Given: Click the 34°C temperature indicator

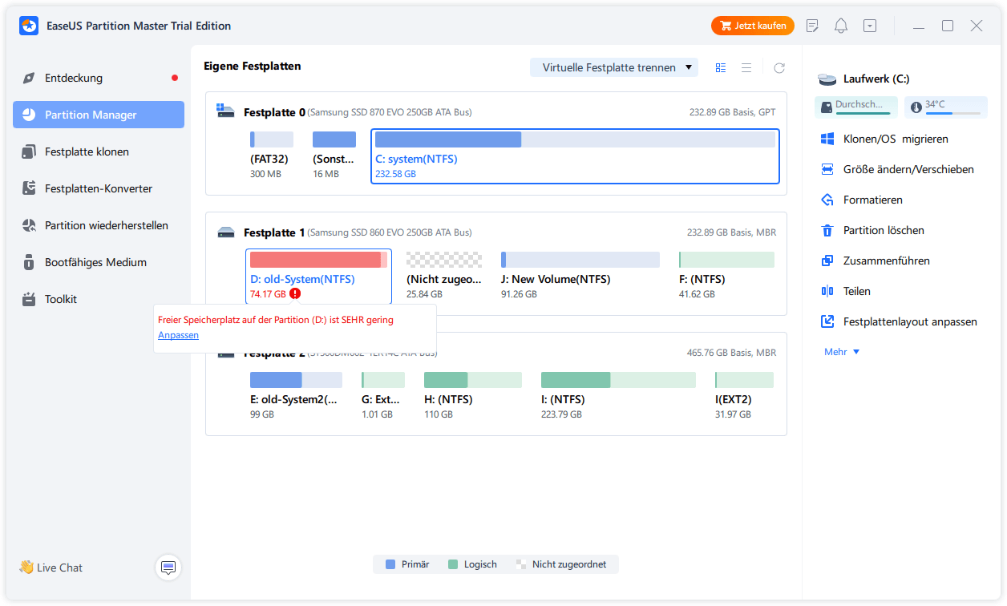Looking at the screenshot, I should tap(946, 107).
